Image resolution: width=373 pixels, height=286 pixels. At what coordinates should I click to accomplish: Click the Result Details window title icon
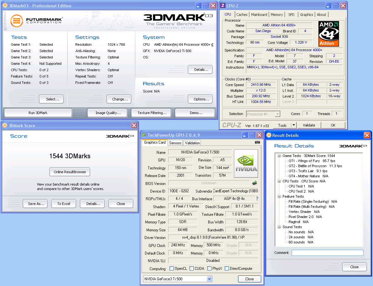point(269,135)
